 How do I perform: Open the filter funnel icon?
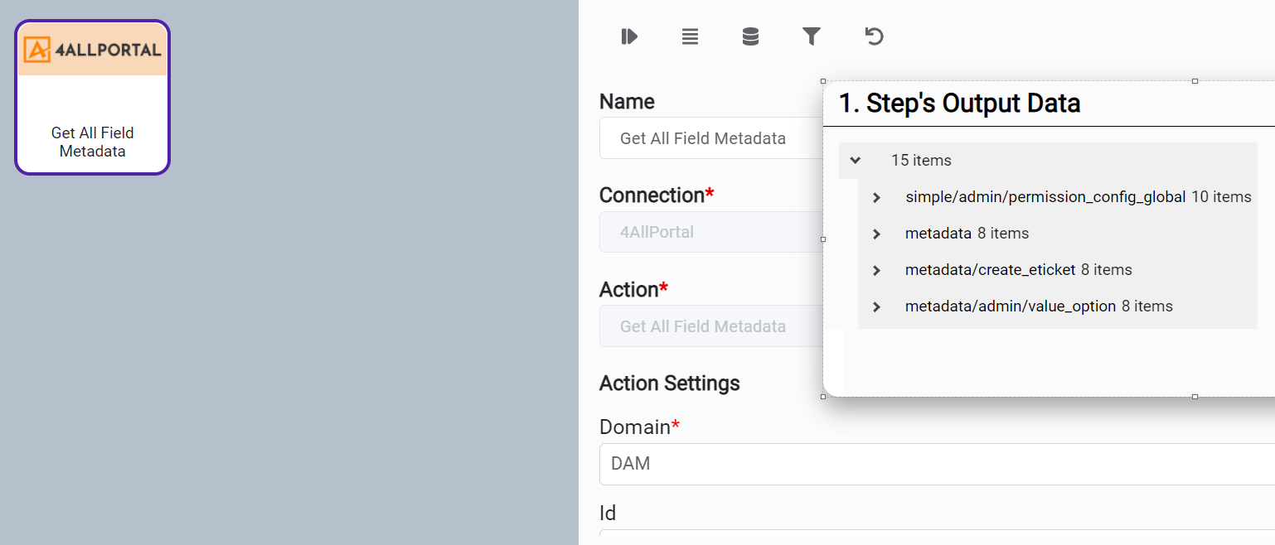click(x=812, y=36)
